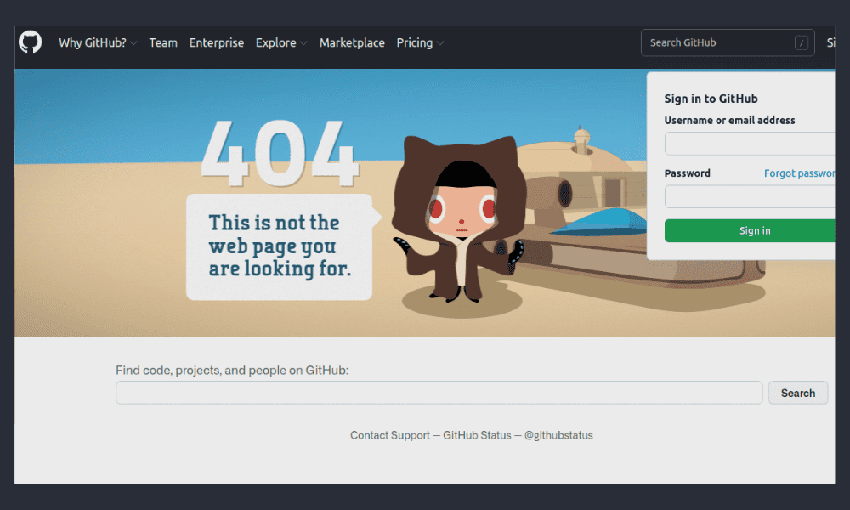Visit the @githubstatus link
This screenshot has width=850, height=510.
pos(558,435)
